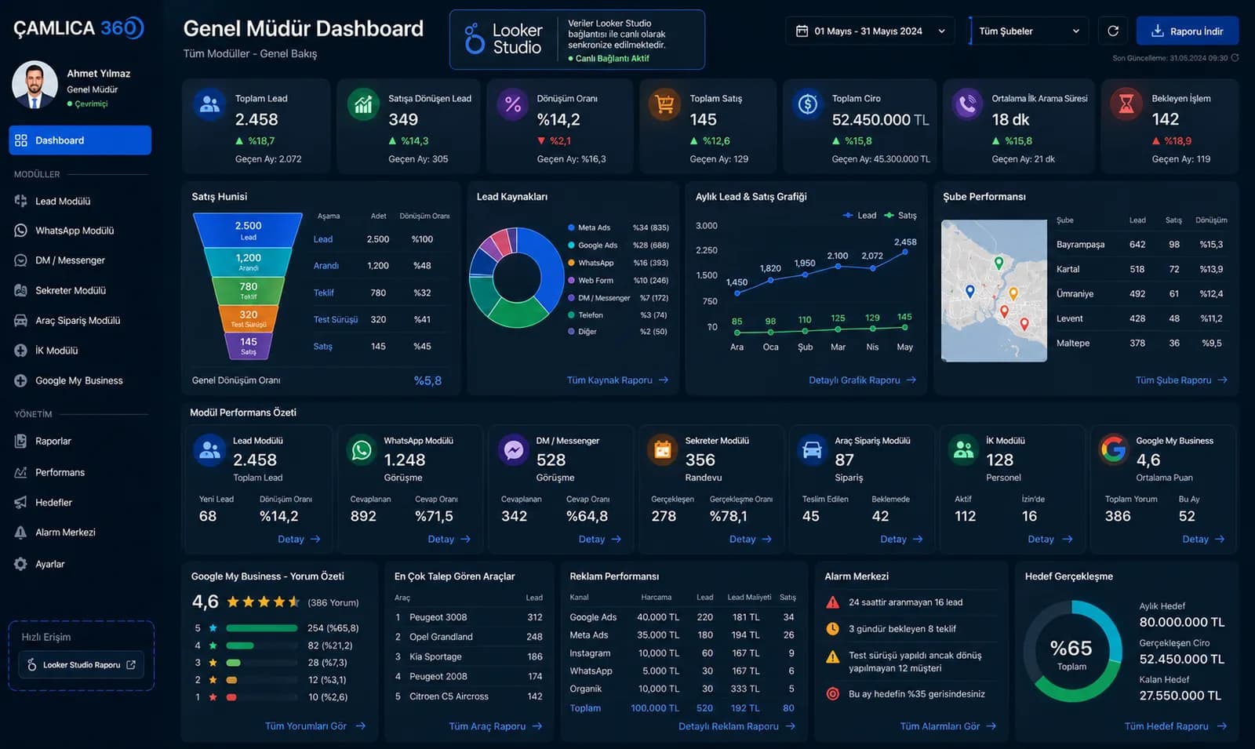Click the Araç Sipariş Modülü card car icon

click(x=813, y=450)
